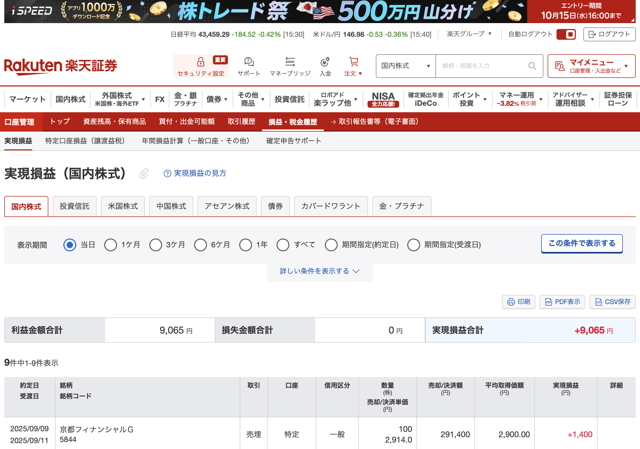Expand 詳しい条件を表示する section
Screen dimensions: 640x449
click(319, 271)
